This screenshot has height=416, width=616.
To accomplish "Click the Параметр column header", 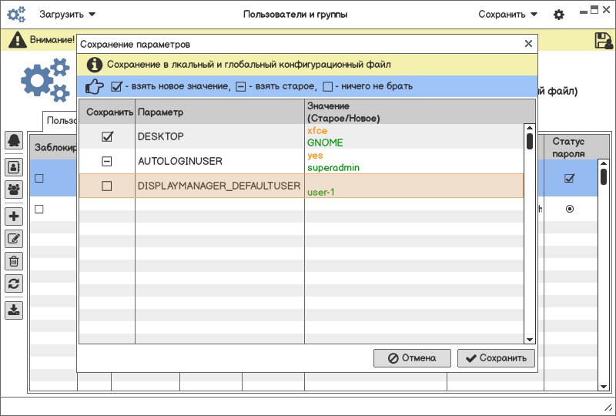I will (219, 112).
